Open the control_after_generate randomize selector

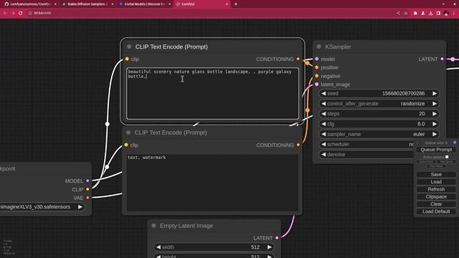(x=379, y=103)
